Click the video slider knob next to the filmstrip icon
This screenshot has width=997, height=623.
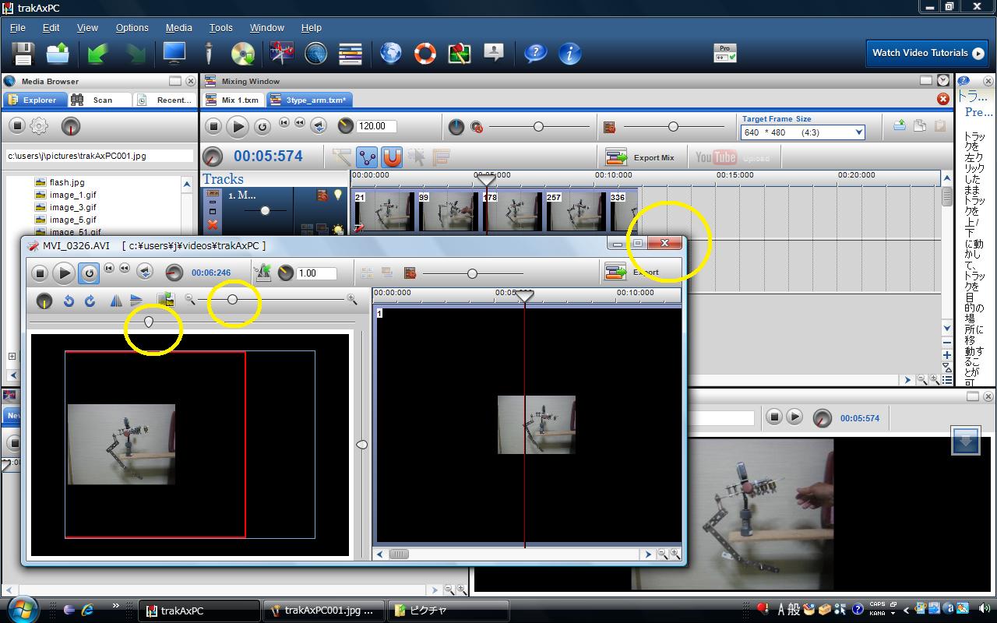click(673, 126)
